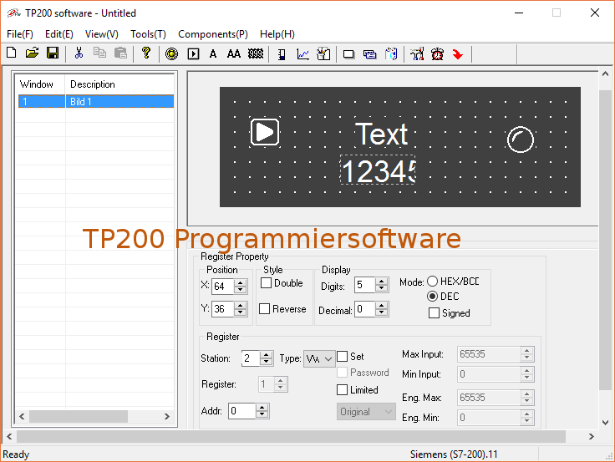This screenshot has width=615, height=462.
Task: Click the vertical scrollbar up arrow
Action: 605,74
